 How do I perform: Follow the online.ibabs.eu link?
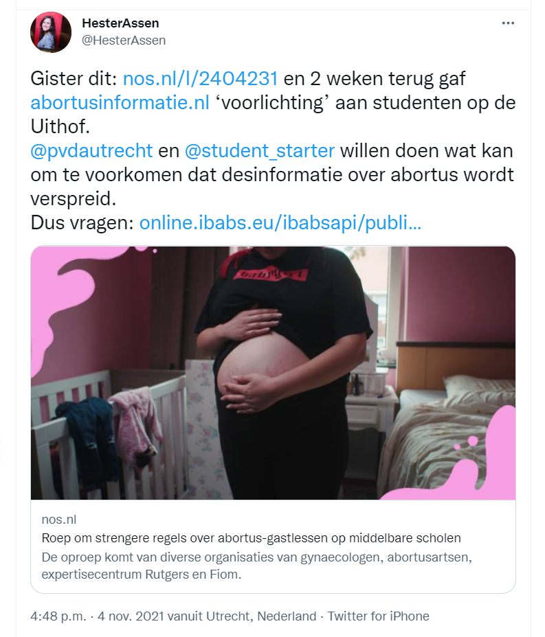point(280,222)
